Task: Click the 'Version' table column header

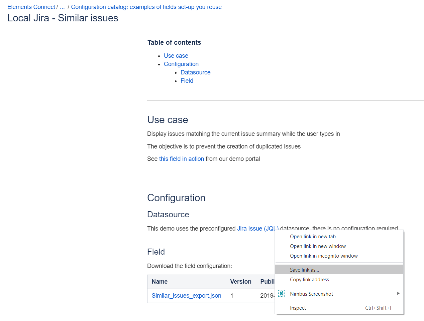Action: click(x=240, y=282)
